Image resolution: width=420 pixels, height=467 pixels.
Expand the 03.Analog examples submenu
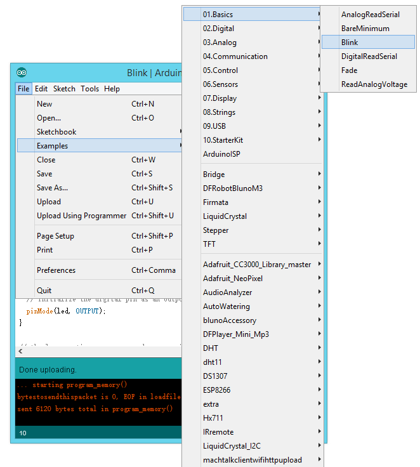pyautogui.click(x=252, y=43)
